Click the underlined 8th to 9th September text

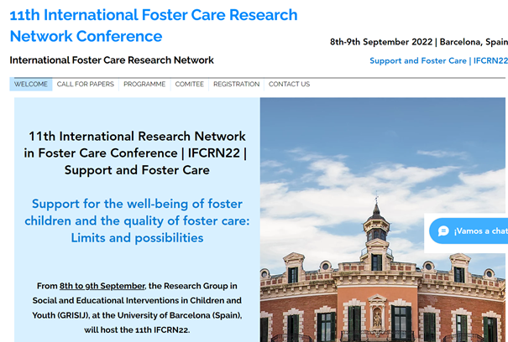(102, 286)
